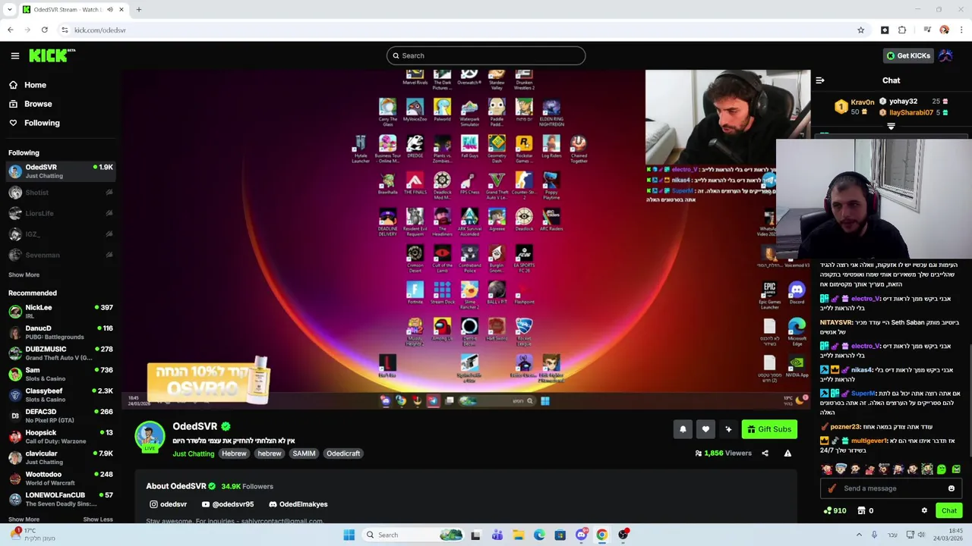Click the SAMIM tag
This screenshot has width=972, height=546.
coord(304,453)
